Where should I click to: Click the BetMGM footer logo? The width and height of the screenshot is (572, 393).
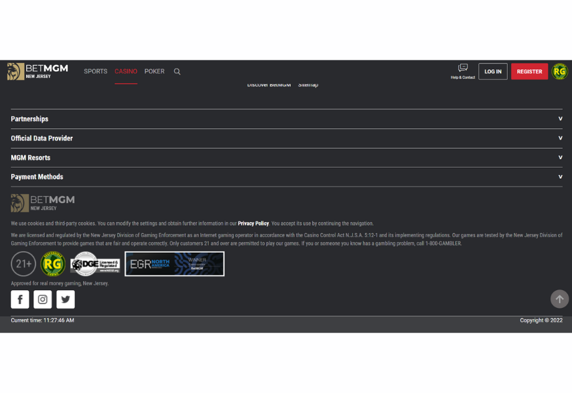coord(43,202)
